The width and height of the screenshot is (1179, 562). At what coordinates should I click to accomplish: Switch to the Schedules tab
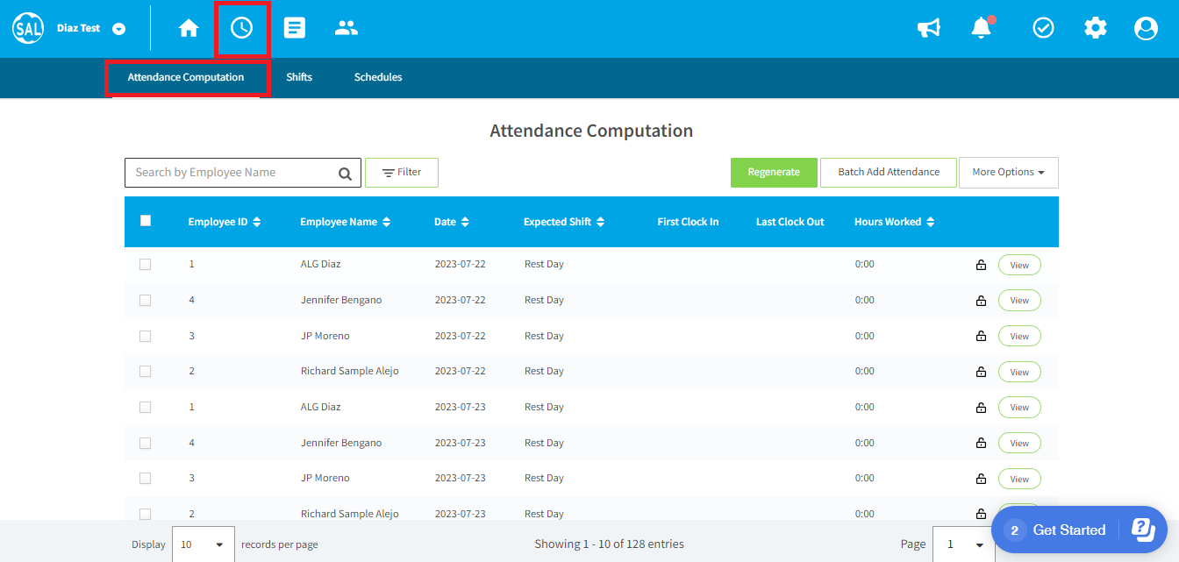click(378, 77)
